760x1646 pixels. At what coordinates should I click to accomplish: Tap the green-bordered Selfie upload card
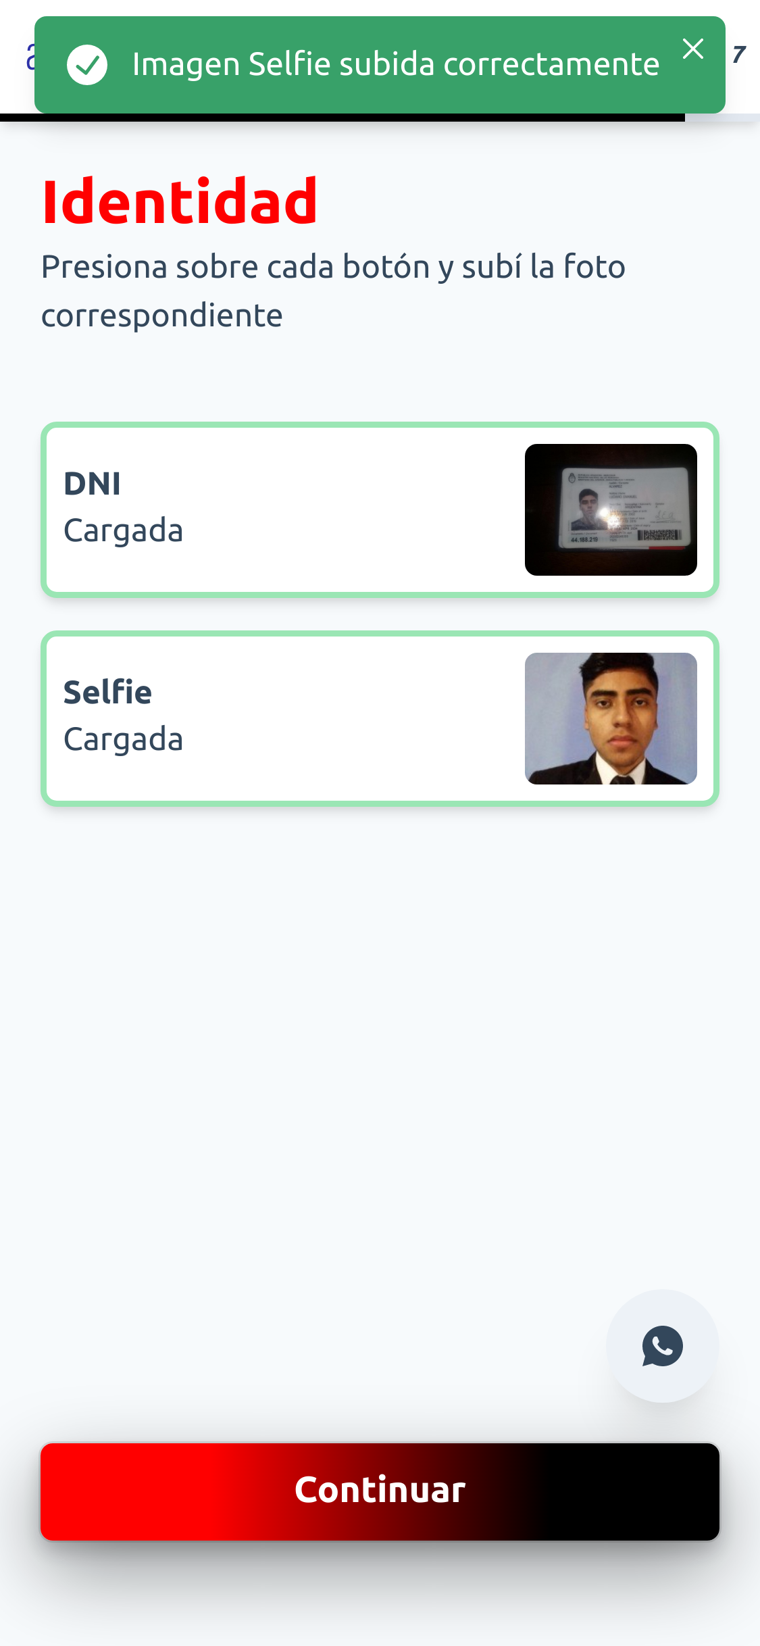[x=380, y=718]
